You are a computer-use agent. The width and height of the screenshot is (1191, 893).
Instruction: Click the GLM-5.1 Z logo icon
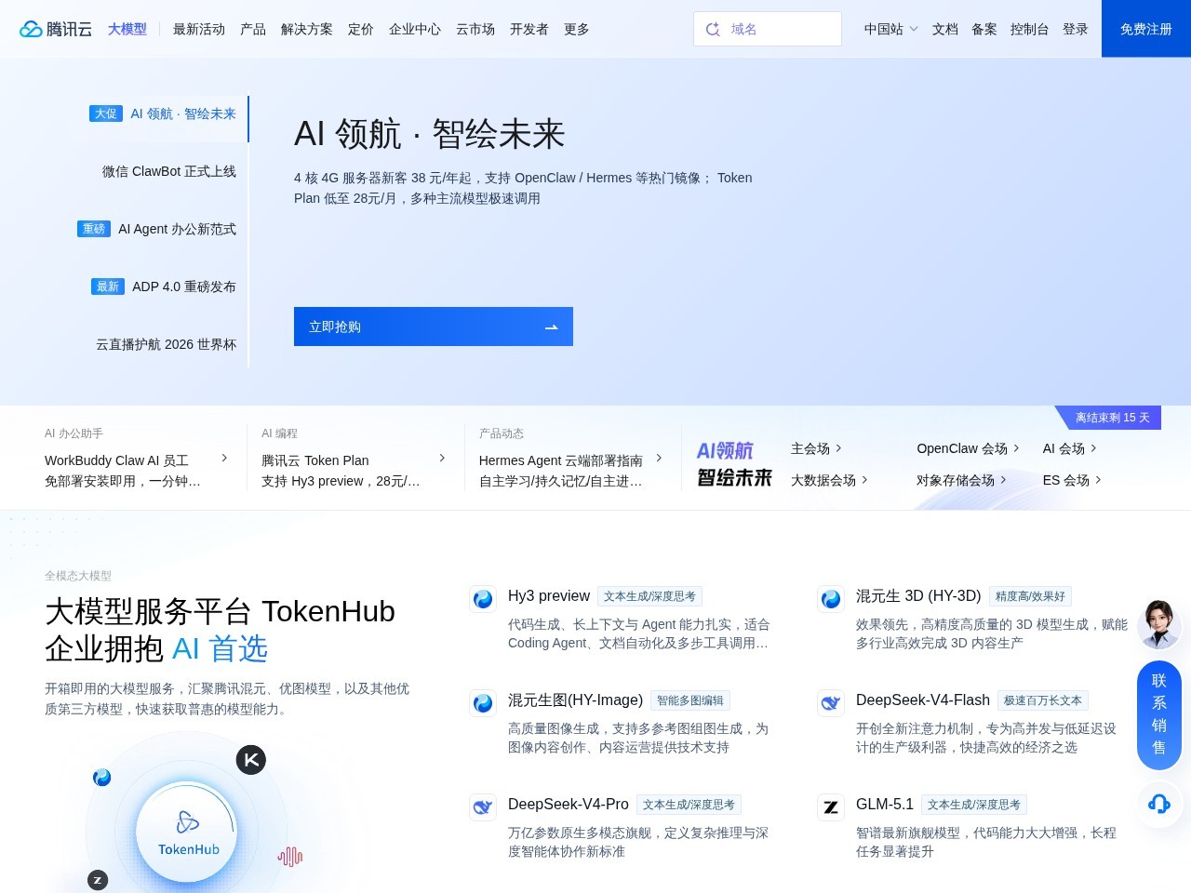[831, 807]
